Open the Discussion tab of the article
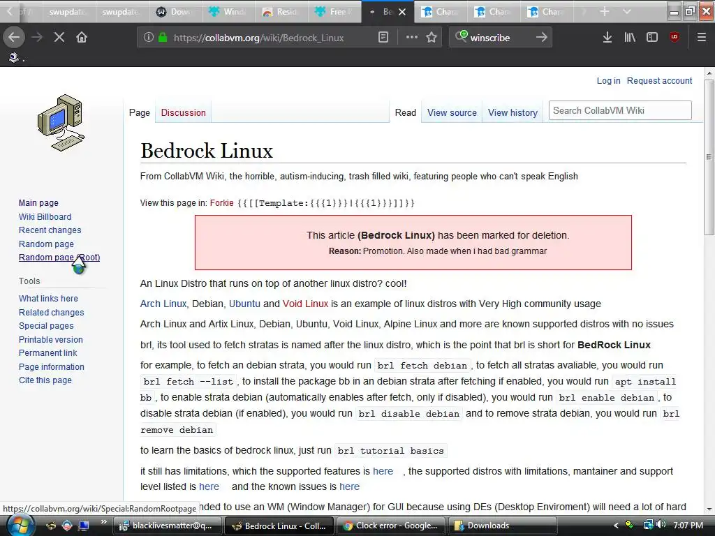Image resolution: width=715 pixels, height=536 pixels. [184, 112]
